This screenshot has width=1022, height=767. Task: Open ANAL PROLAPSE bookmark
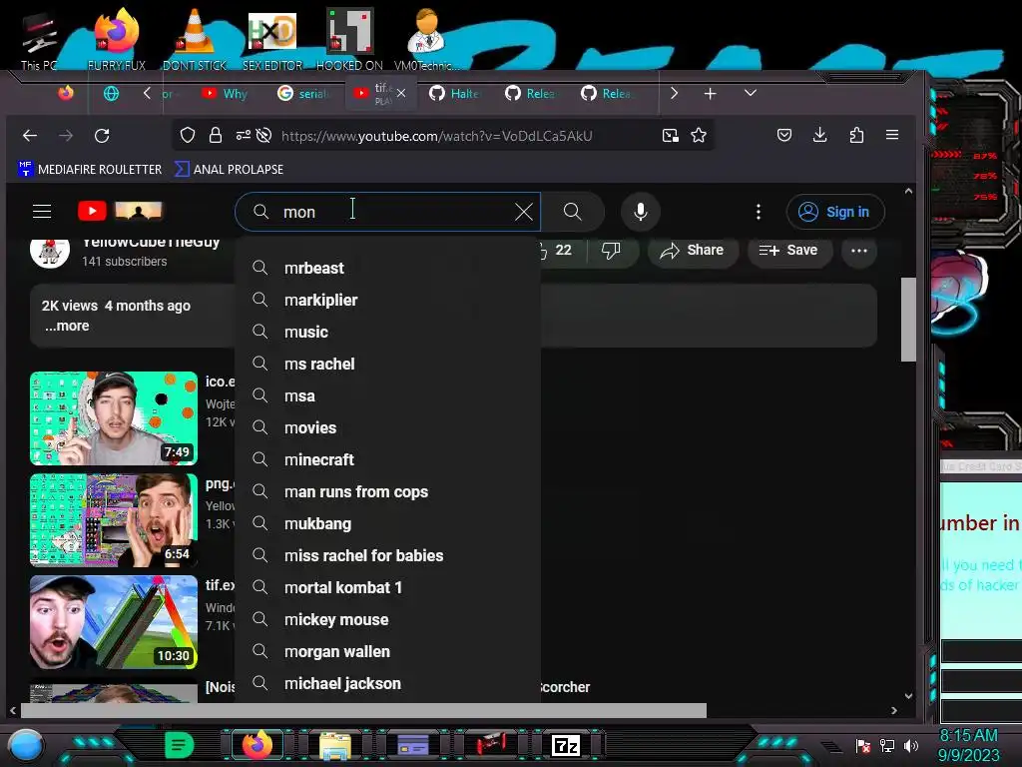pyautogui.click(x=229, y=169)
